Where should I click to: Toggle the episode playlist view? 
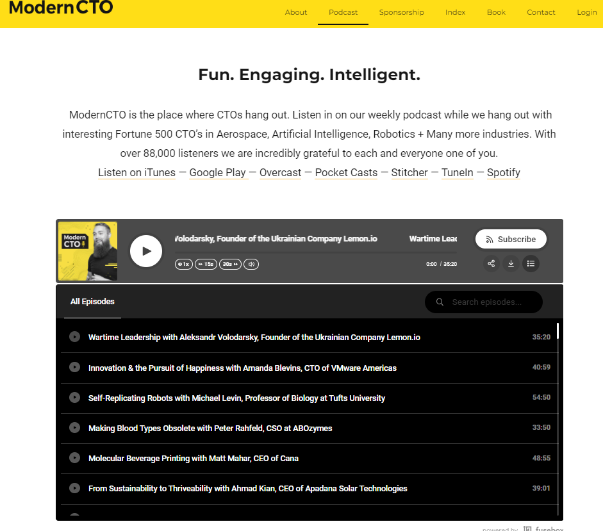(x=530, y=263)
